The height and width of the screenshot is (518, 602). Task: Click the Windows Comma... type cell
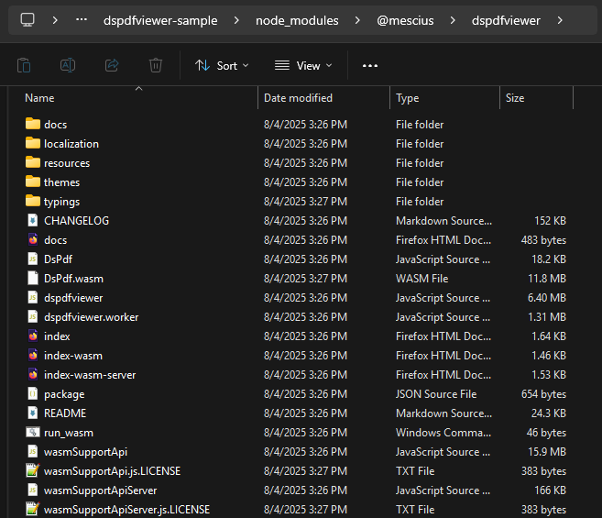[443, 433]
